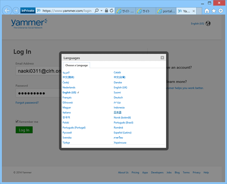Close the Yammer browser tab

click(193, 11)
